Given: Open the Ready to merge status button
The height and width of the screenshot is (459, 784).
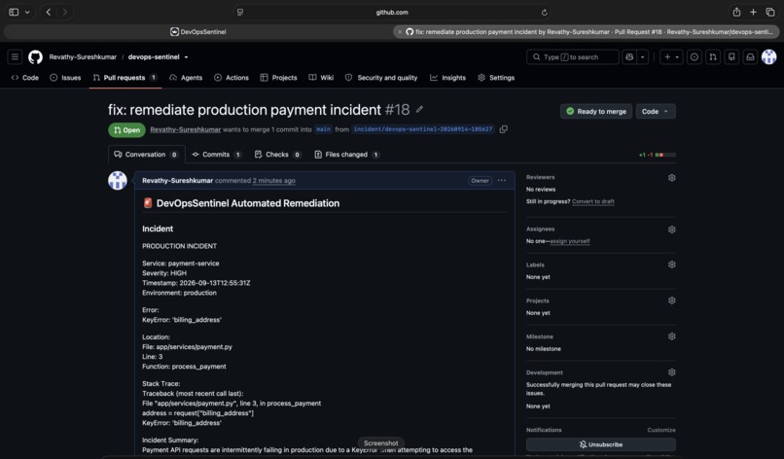Looking at the screenshot, I should [596, 112].
